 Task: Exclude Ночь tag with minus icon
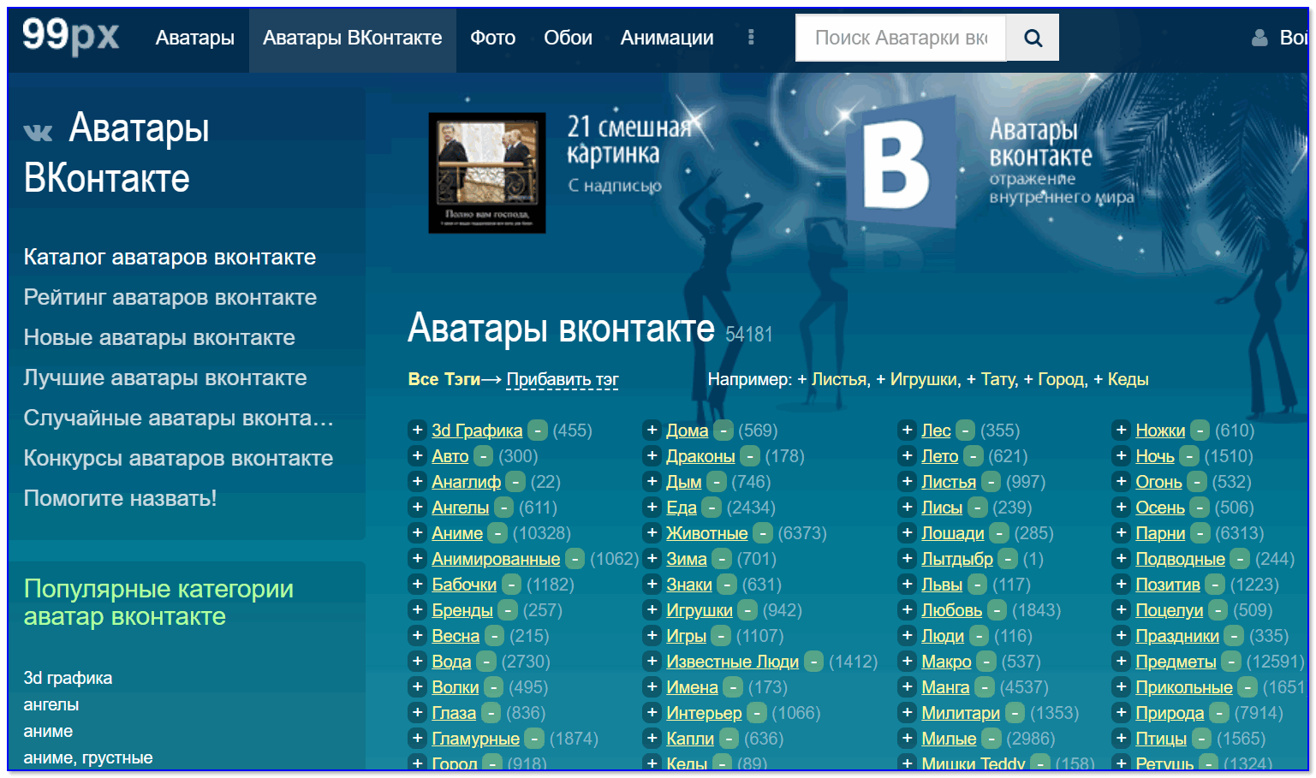[x=1189, y=456]
